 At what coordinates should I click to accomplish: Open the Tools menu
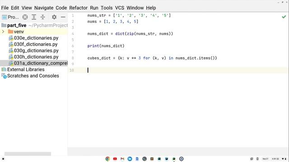click(107, 8)
